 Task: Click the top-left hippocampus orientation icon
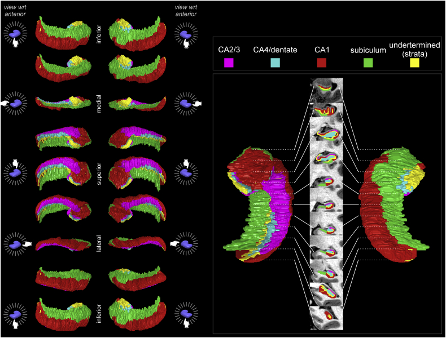click(17, 35)
